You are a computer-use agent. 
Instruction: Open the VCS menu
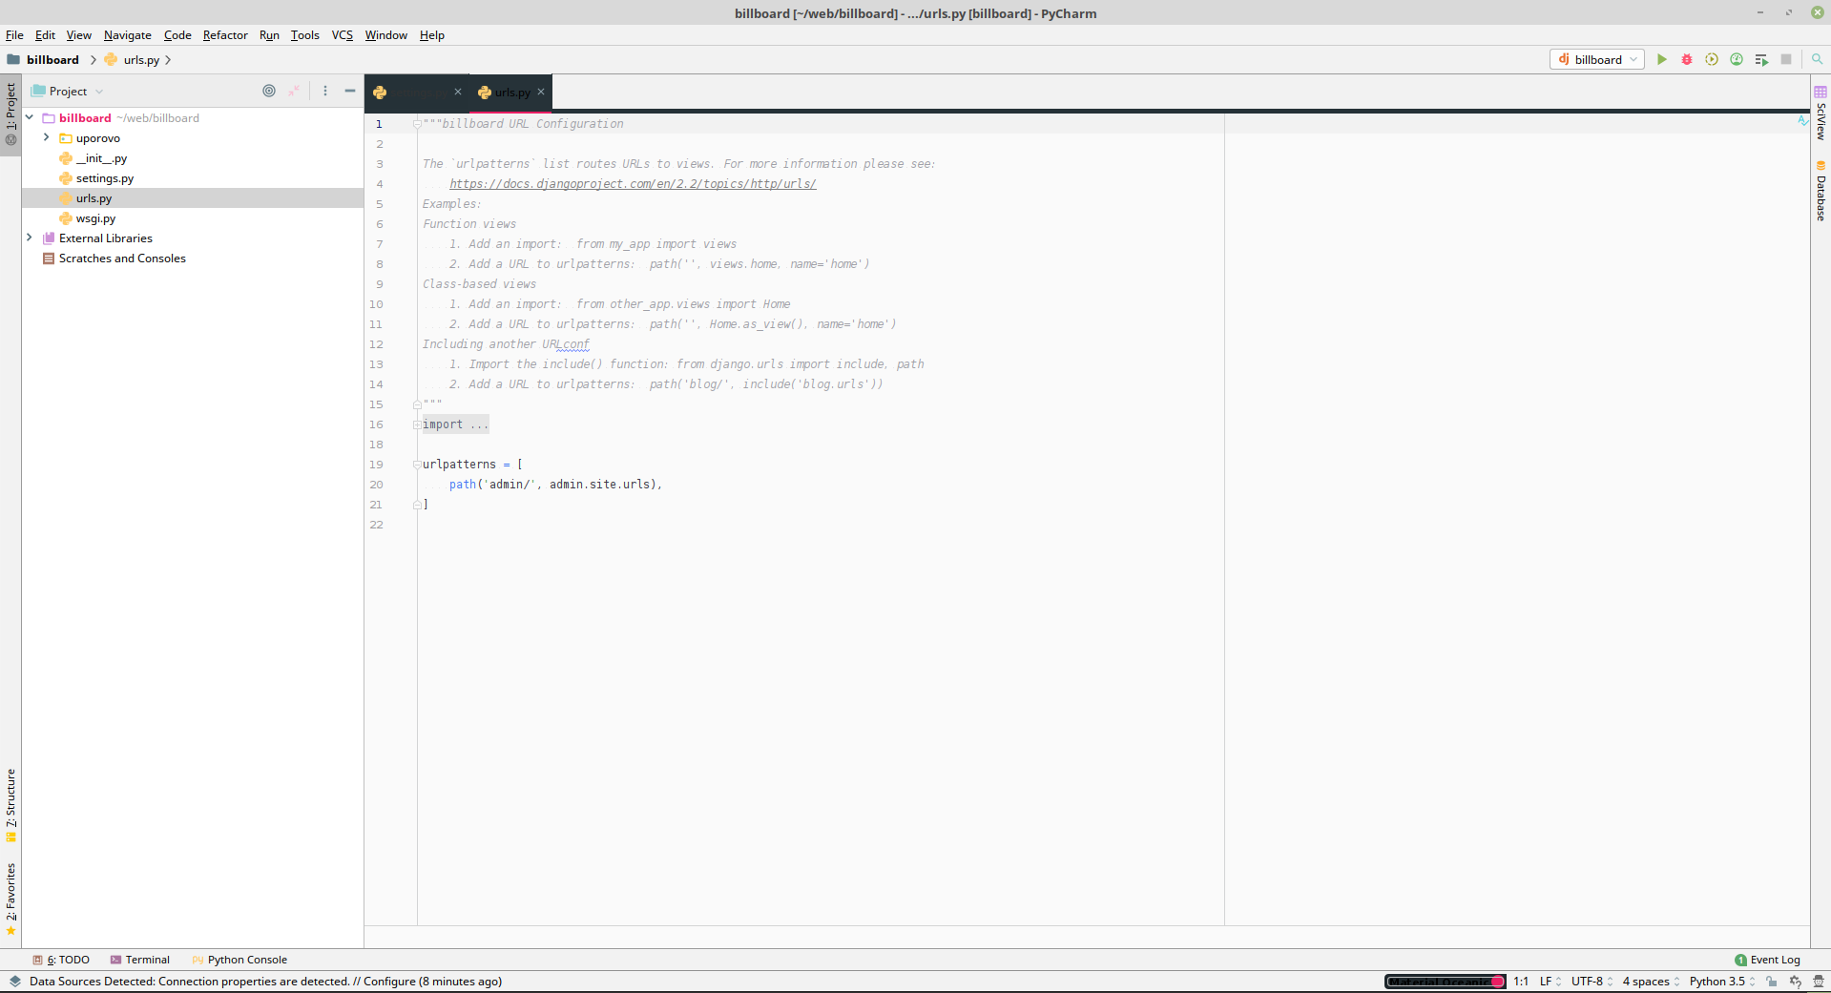tap(343, 34)
